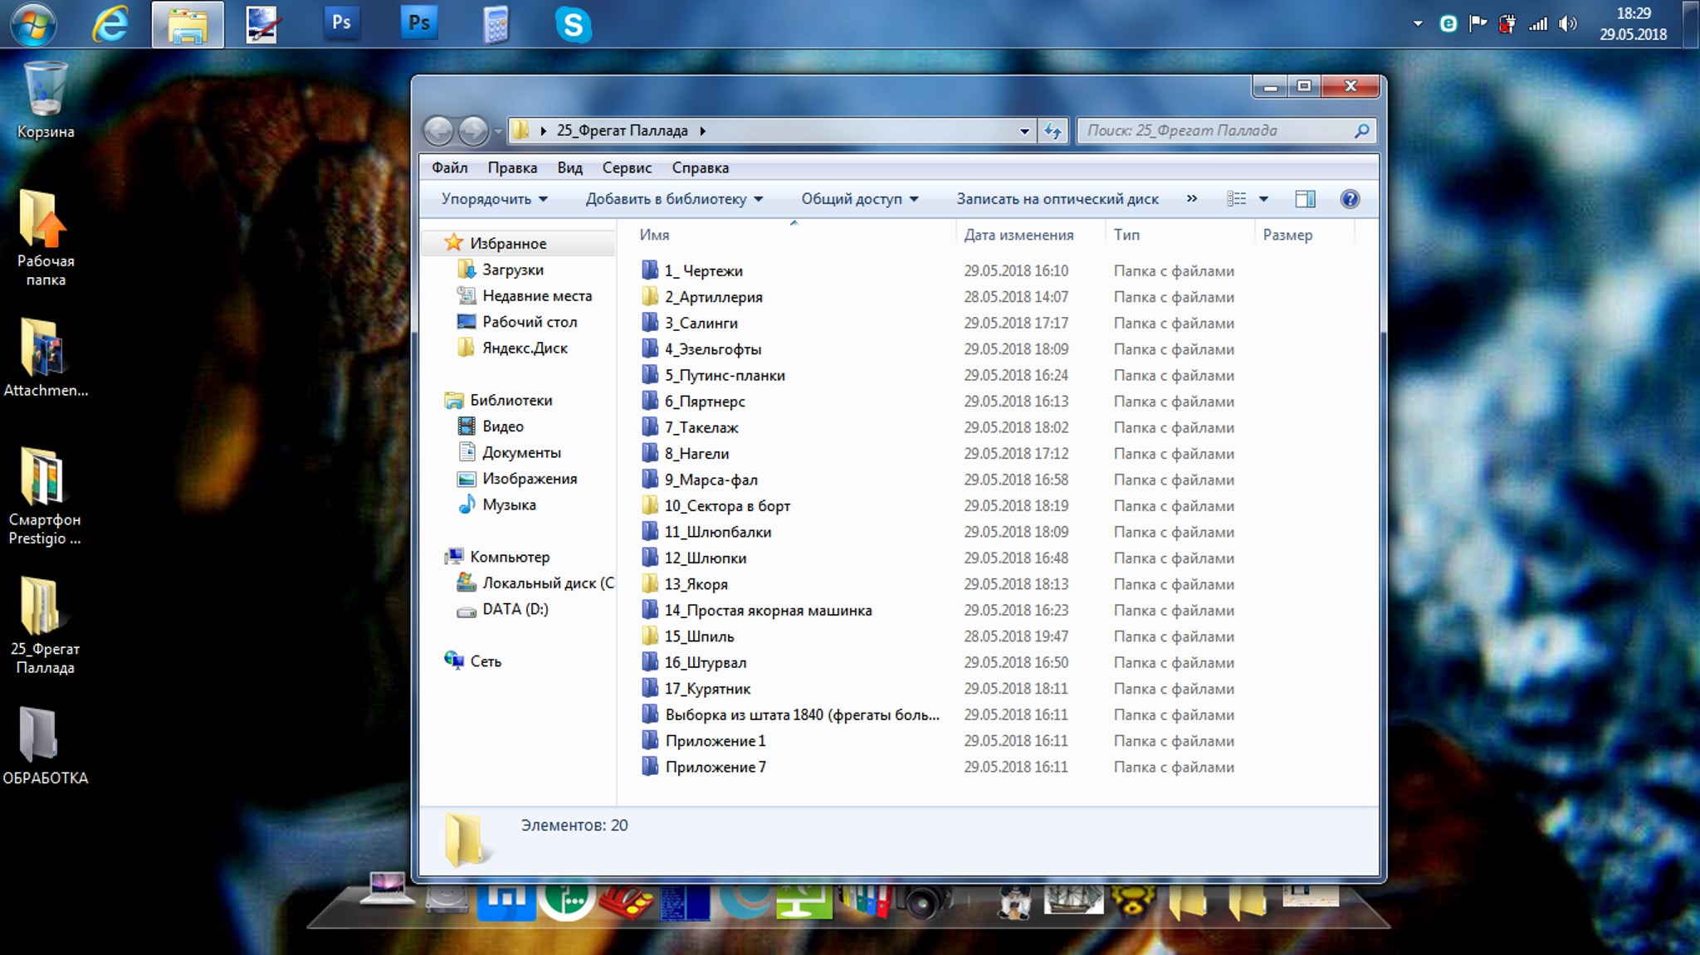Click the change view icon
1700x955 pixels.
point(1237,199)
